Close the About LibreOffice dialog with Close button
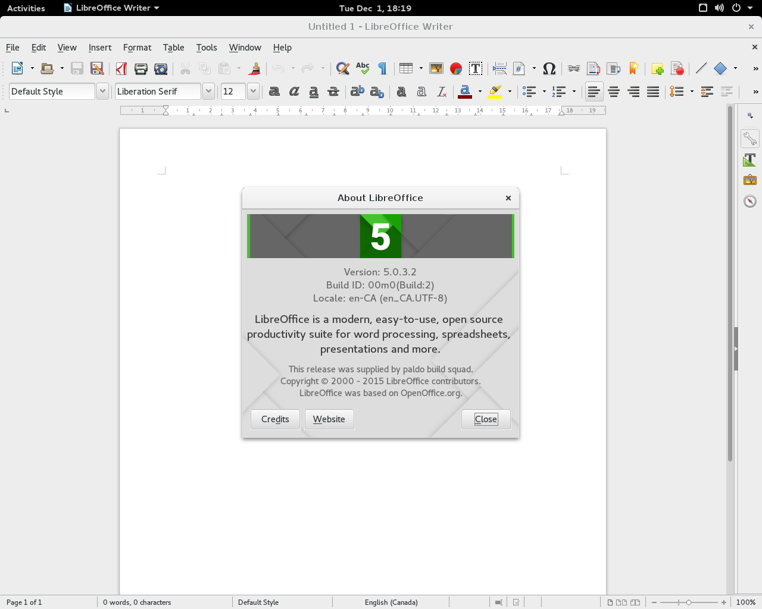This screenshot has width=762, height=609. click(x=486, y=419)
